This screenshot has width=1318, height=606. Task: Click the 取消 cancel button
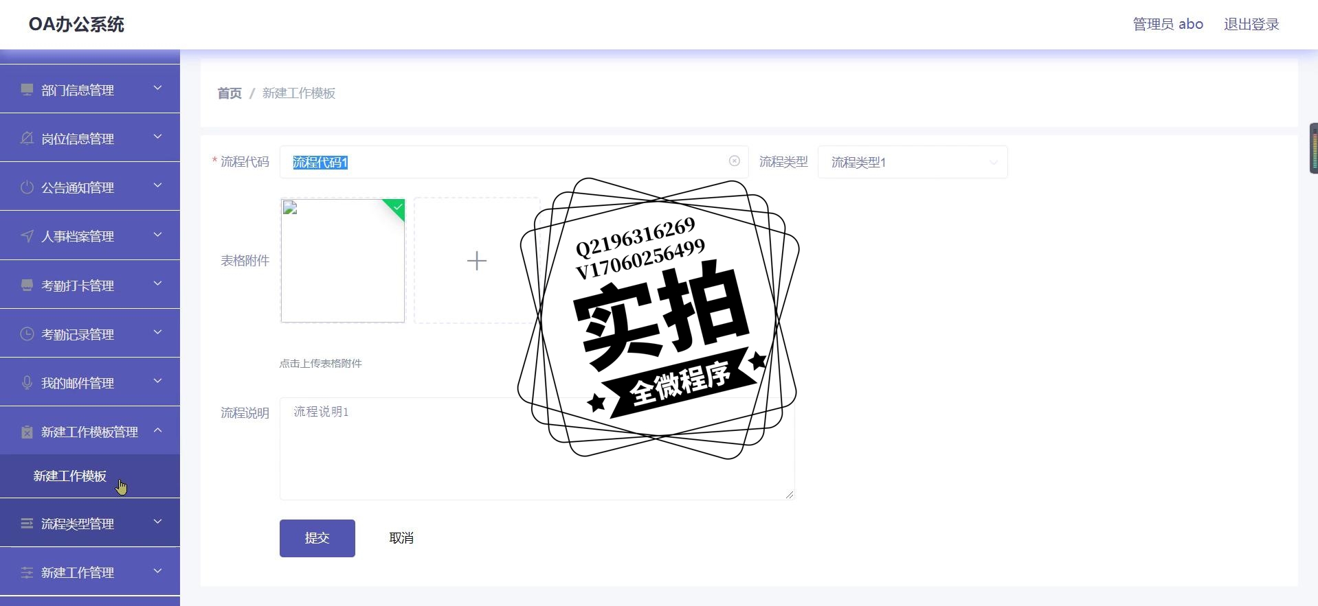click(x=401, y=538)
